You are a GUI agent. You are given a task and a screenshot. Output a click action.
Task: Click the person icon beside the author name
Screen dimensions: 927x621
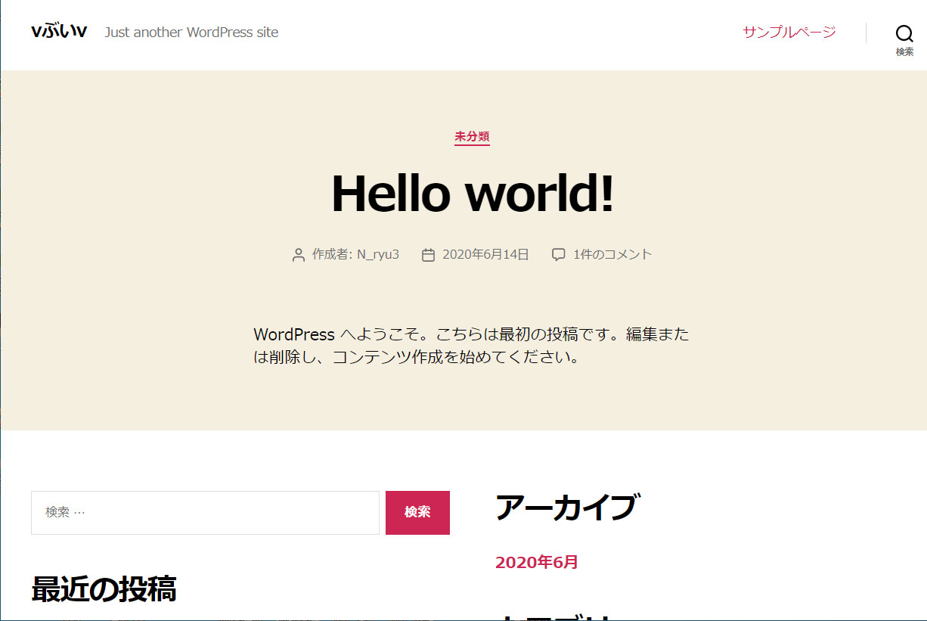click(x=298, y=255)
